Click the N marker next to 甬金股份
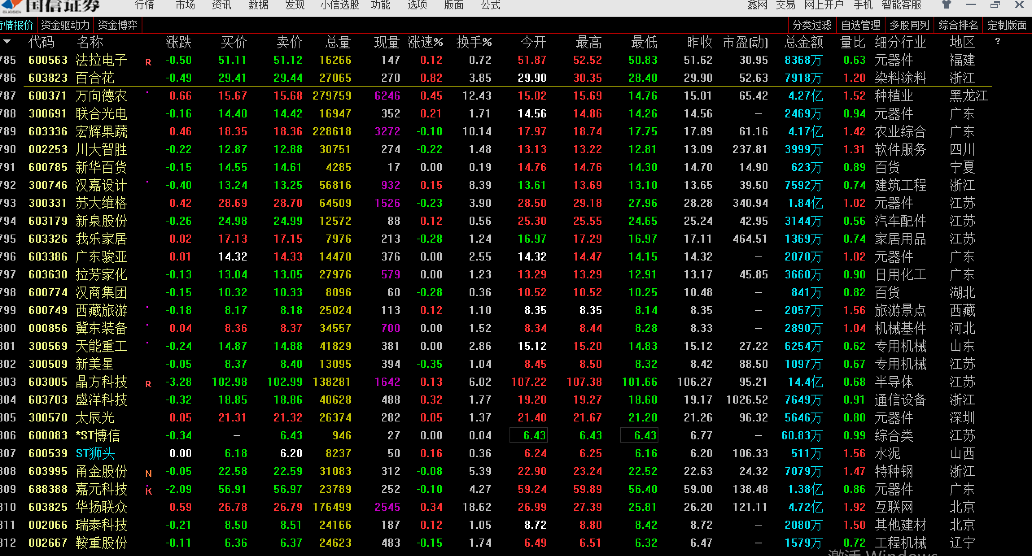This screenshot has height=556, width=1032. (x=148, y=473)
